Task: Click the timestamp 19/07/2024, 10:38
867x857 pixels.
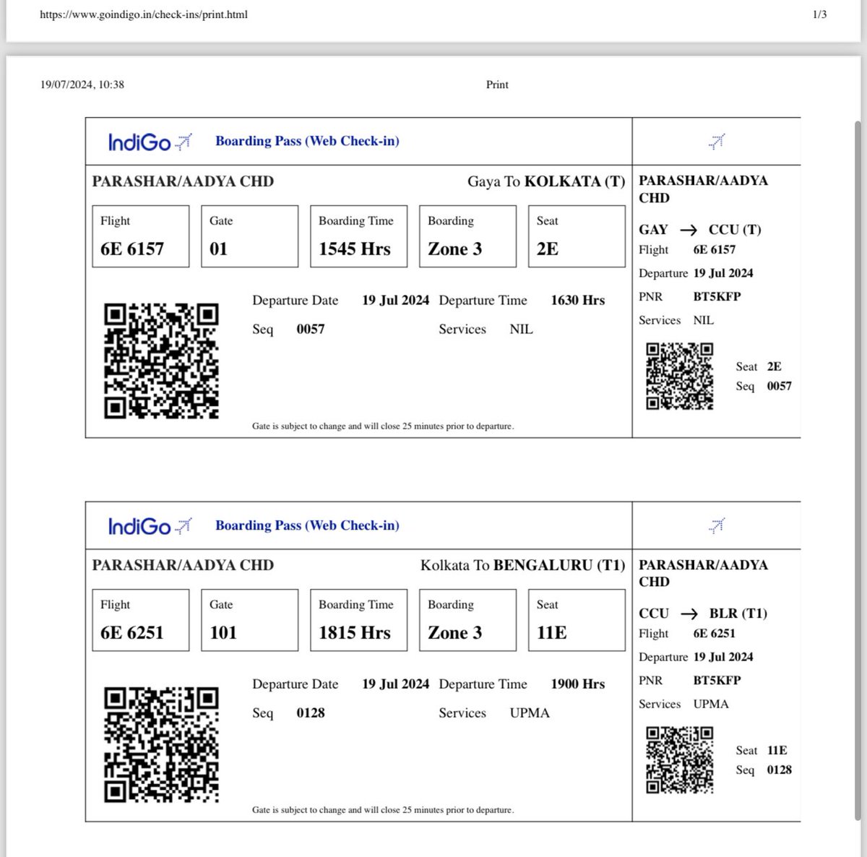Action: pyautogui.click(x=82, y=85)
